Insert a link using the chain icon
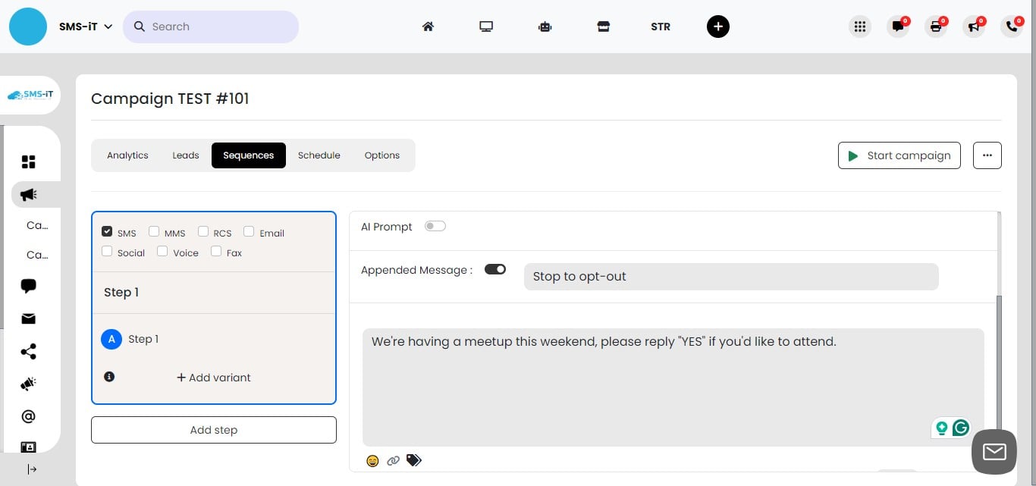Viewport: 1036px width, 486px height. point(393,460)
